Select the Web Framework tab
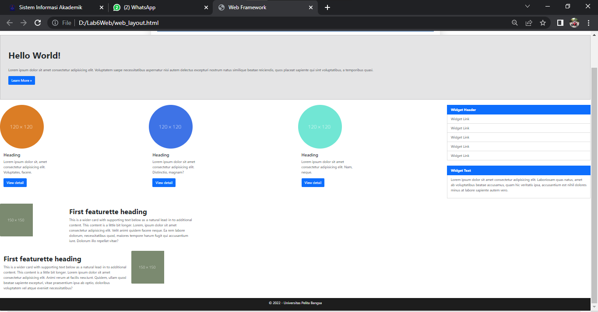Viewport: 598px width, 312px height. (x=265, y=7)
